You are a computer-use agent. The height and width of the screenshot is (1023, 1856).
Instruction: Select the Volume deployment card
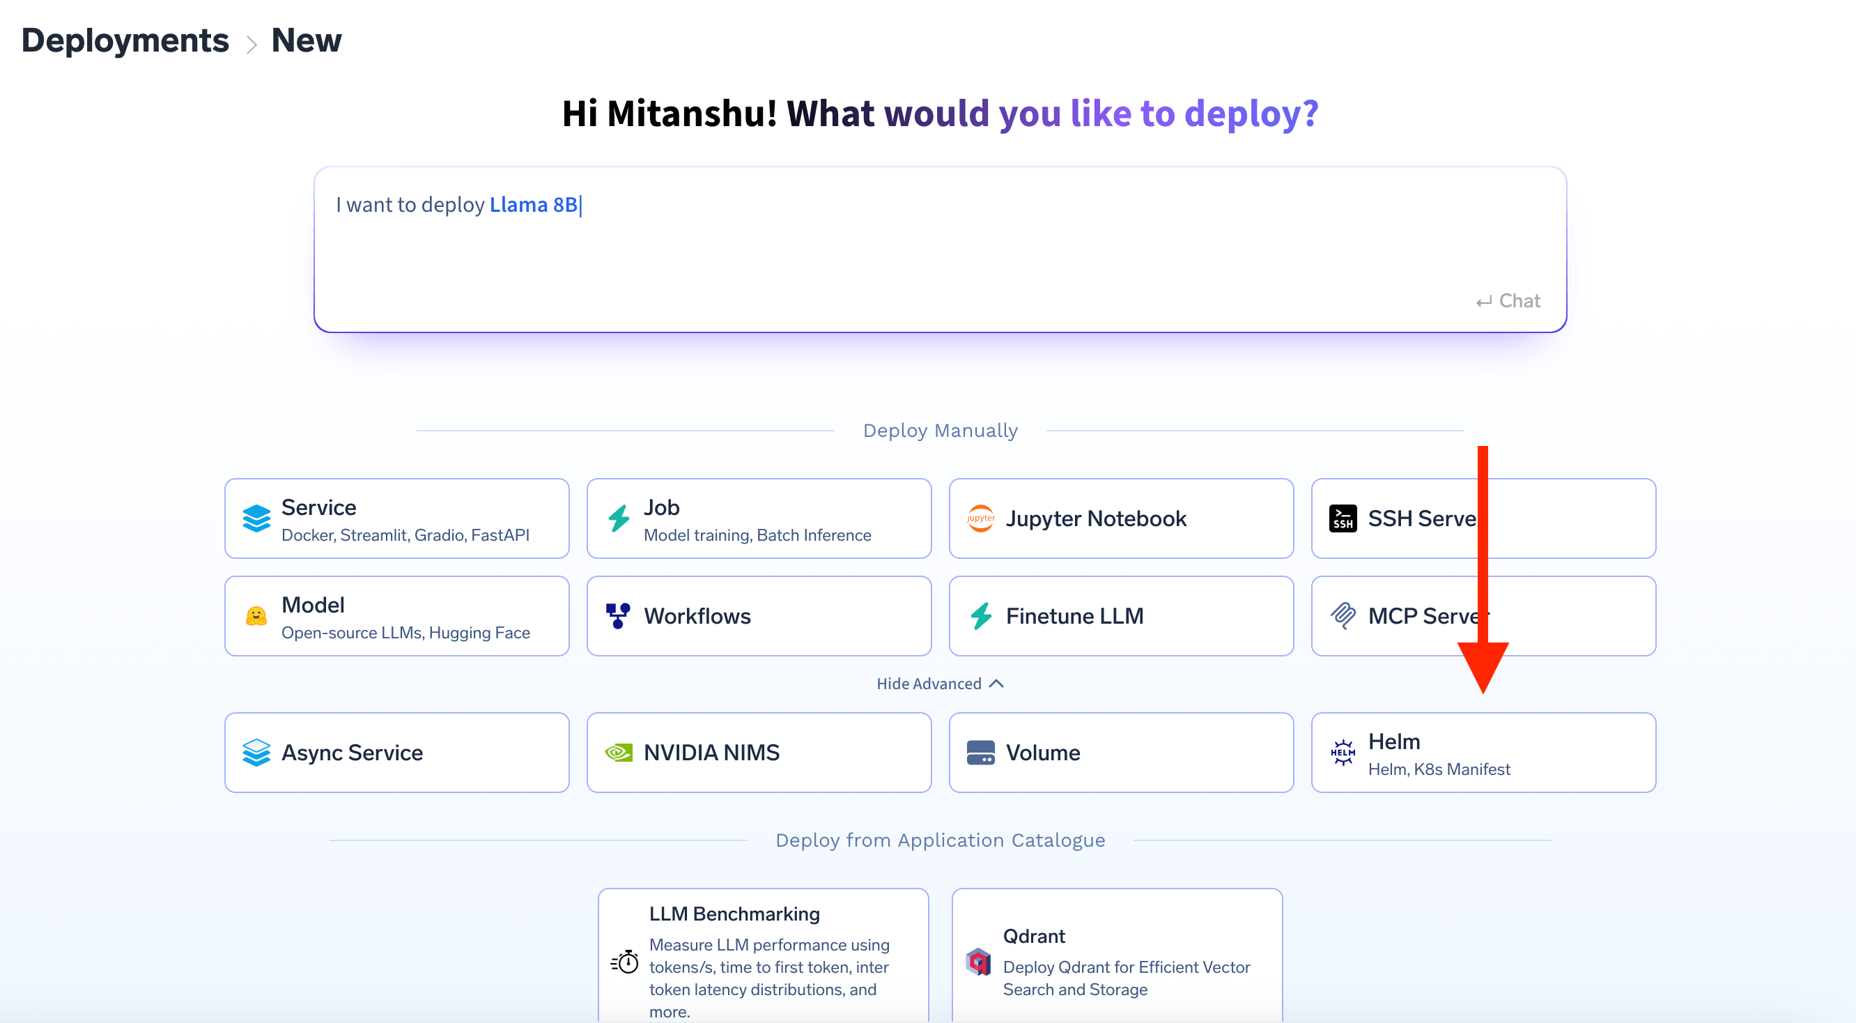coord(1122,753)
